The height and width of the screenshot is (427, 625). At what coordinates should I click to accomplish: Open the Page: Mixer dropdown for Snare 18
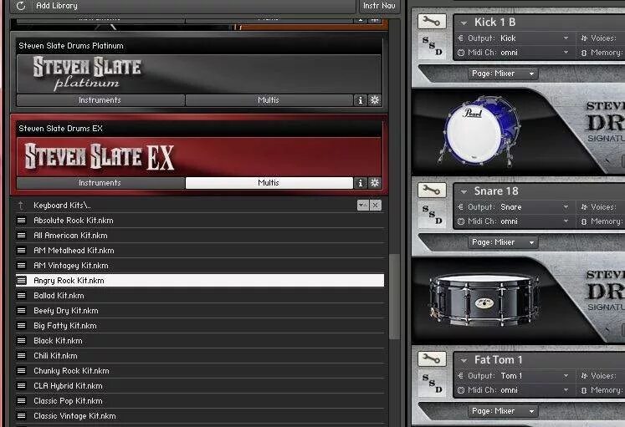(503, 242)
